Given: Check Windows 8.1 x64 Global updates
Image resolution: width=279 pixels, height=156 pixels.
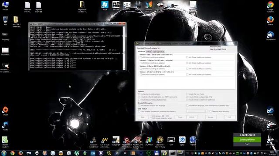Looking at the screenshot, I should [187, 75].
